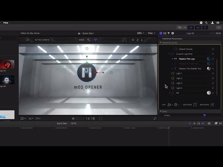Screen dimensions: 223x167
Task: Switch to the Title inspector tab
Action: coord(161,33)
